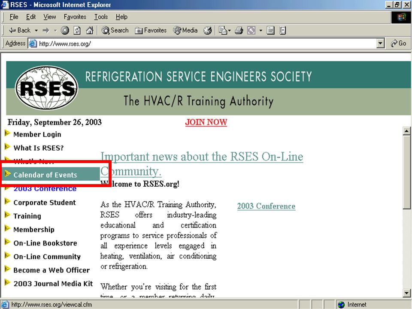
Task: Open the Training navigation link
Action: coord(27,216)
